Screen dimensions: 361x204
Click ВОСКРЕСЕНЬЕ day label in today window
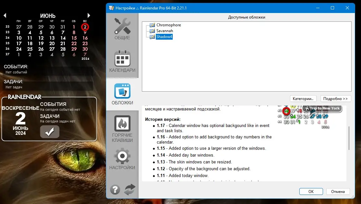pyautogui.click(x=20, y=108)
